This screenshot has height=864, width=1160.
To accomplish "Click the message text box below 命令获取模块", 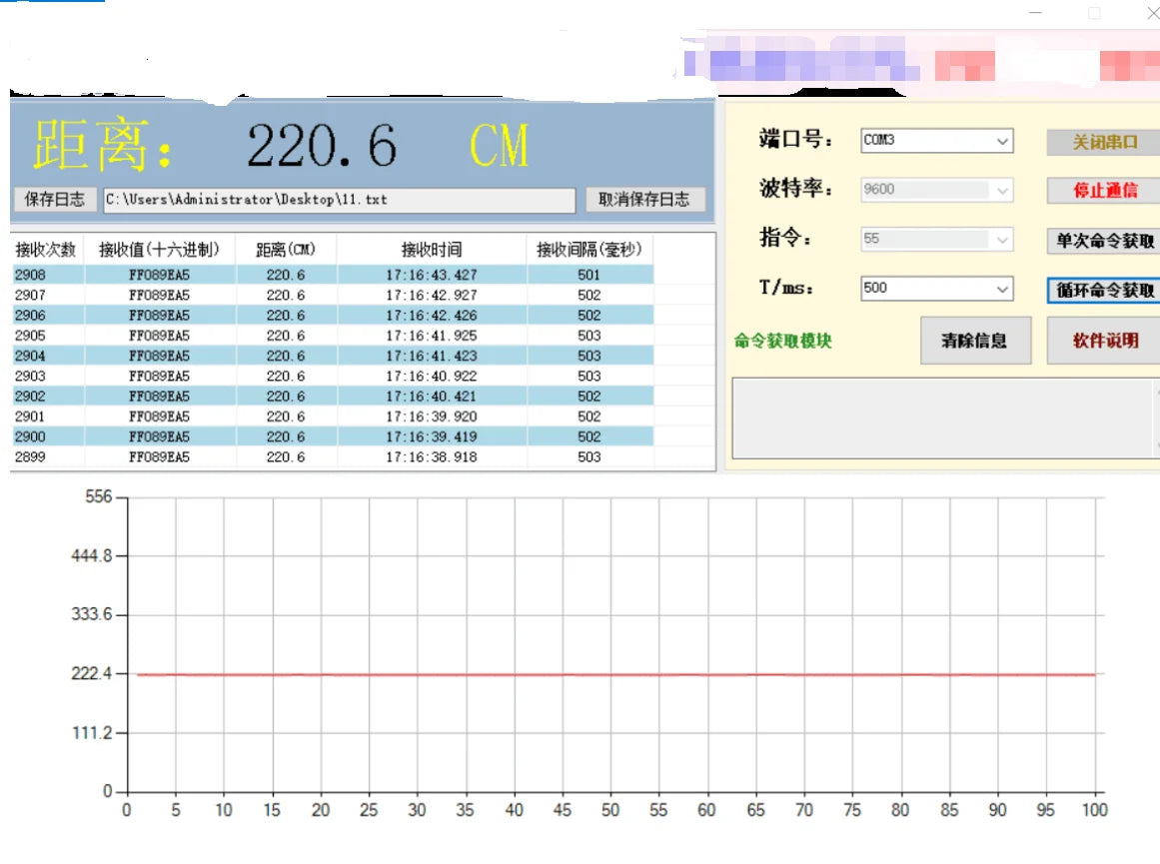I will pyautogui.click(x=939, y=418).
